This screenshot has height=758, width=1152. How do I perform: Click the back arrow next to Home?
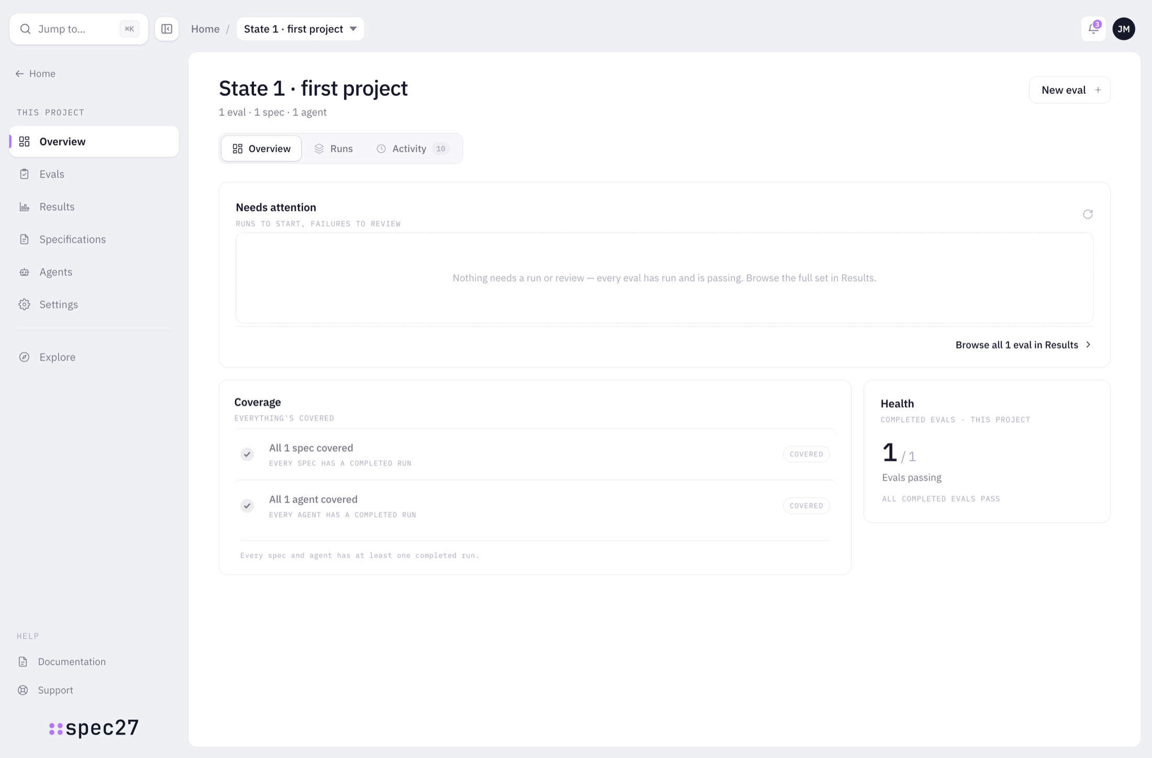tap(19, 74)
